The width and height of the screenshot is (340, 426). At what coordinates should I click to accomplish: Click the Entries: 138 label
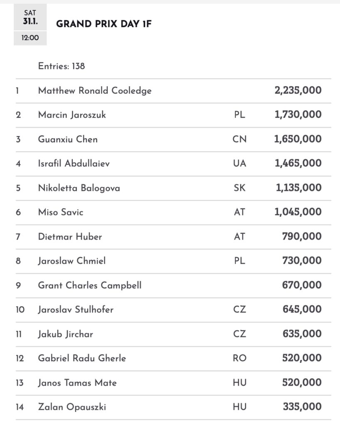coord(62,66)
